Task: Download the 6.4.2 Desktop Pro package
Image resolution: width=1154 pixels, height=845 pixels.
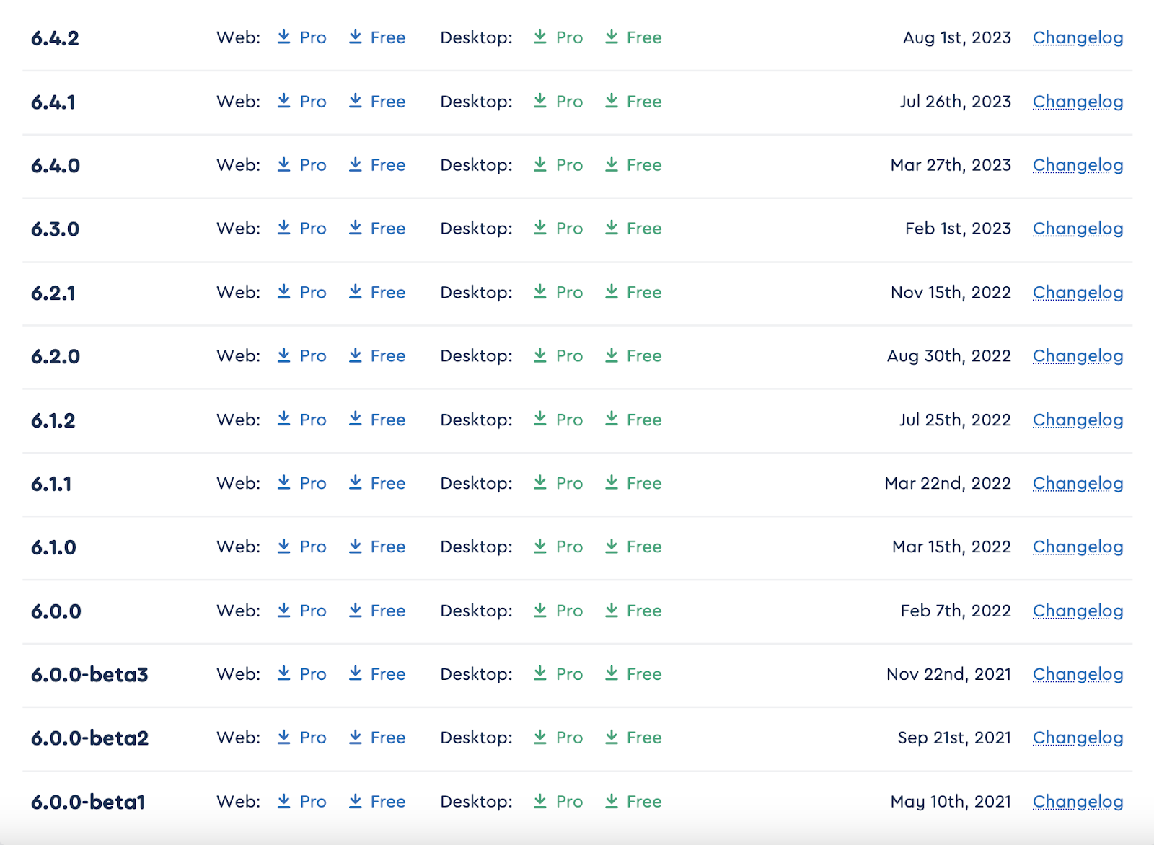Action: tap(558, 37)
